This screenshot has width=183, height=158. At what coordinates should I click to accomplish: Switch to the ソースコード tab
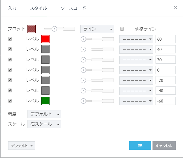click(73, 8)
